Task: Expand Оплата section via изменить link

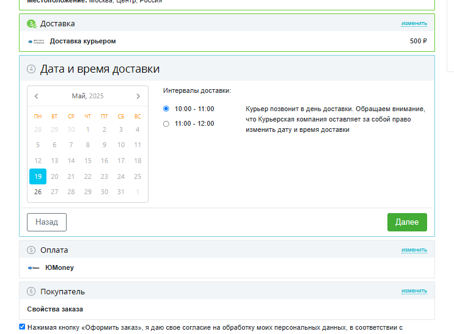Action: point(414,250)
